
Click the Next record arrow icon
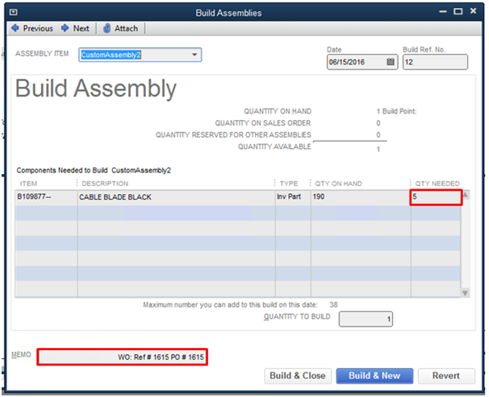(x=65, y=28)
